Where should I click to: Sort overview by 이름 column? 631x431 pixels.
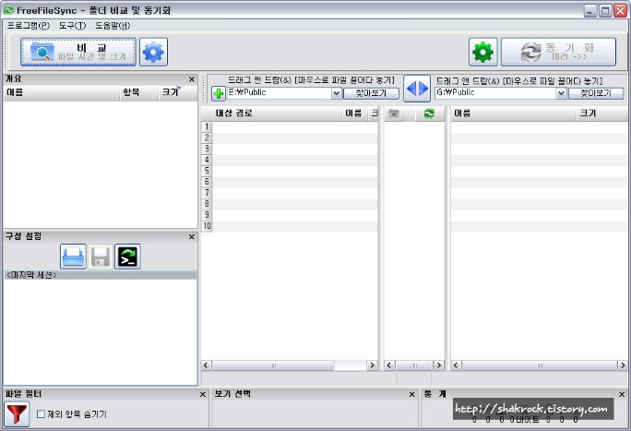coord(62,92)
